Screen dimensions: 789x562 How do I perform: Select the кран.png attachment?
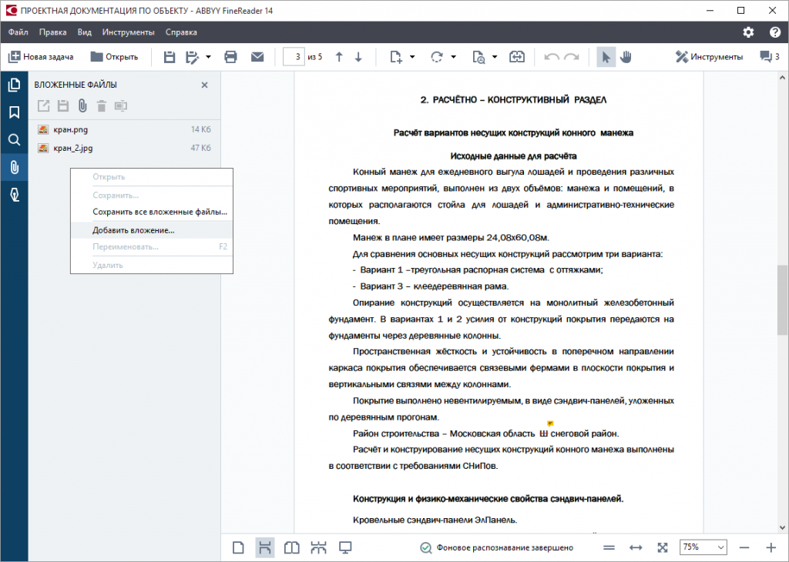pos(124,129)
